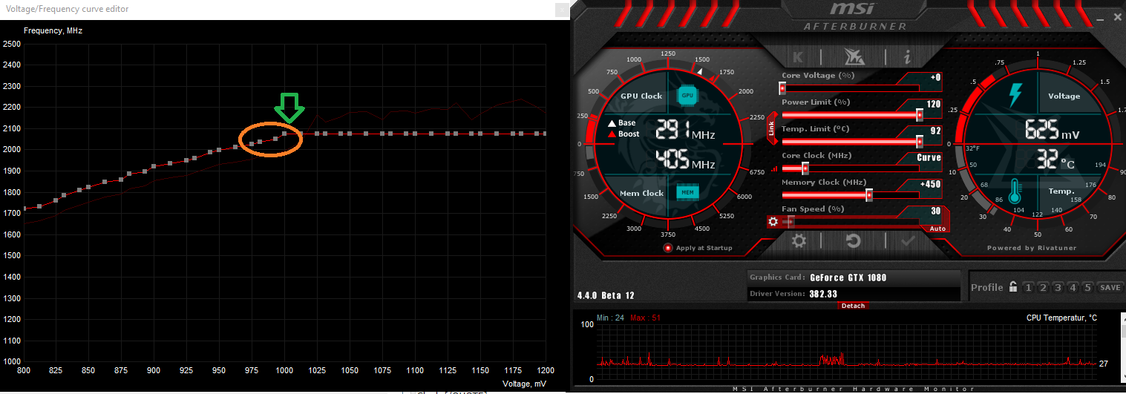Toggle Apply at Startup
The image size is (1126, 394).
698,248
